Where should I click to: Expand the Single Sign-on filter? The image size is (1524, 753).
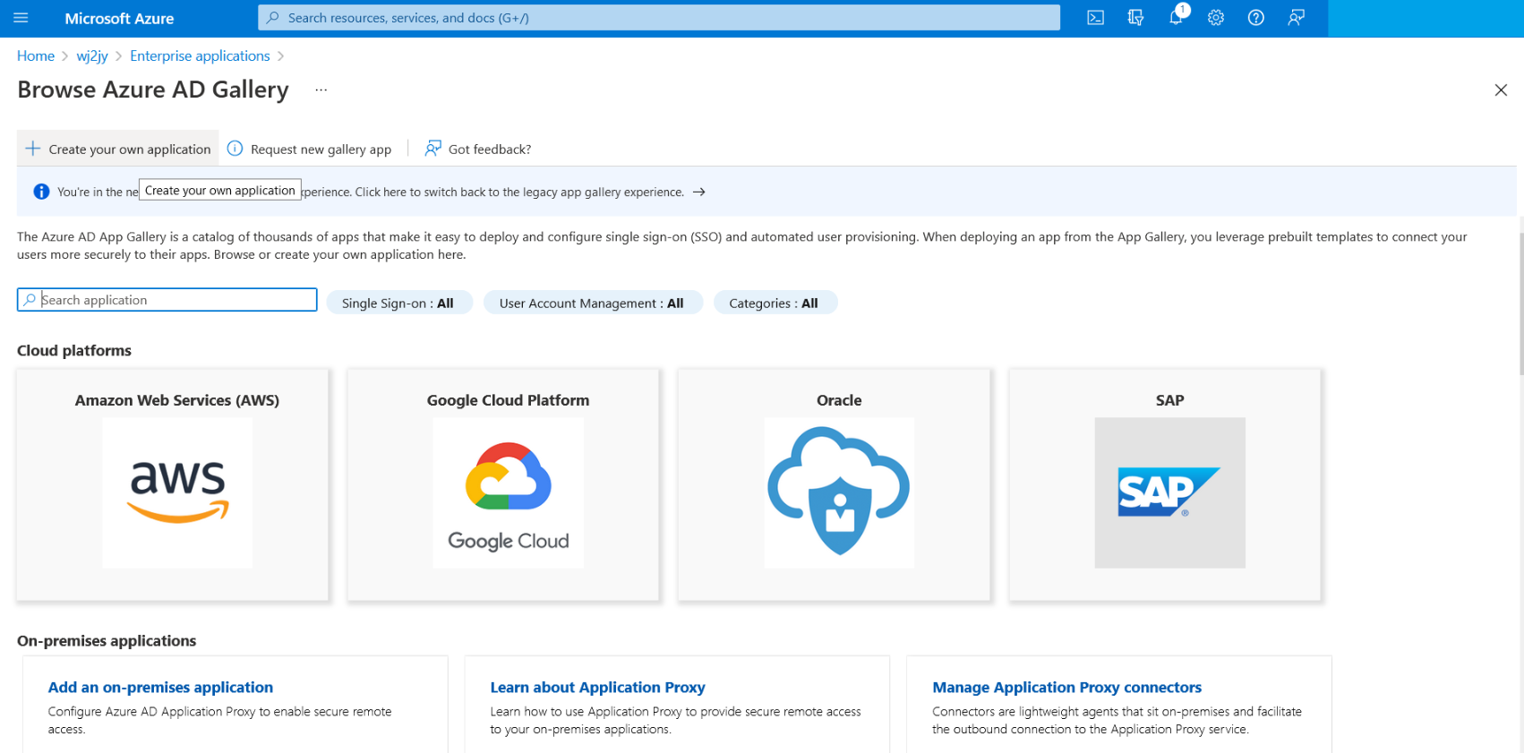398,304
